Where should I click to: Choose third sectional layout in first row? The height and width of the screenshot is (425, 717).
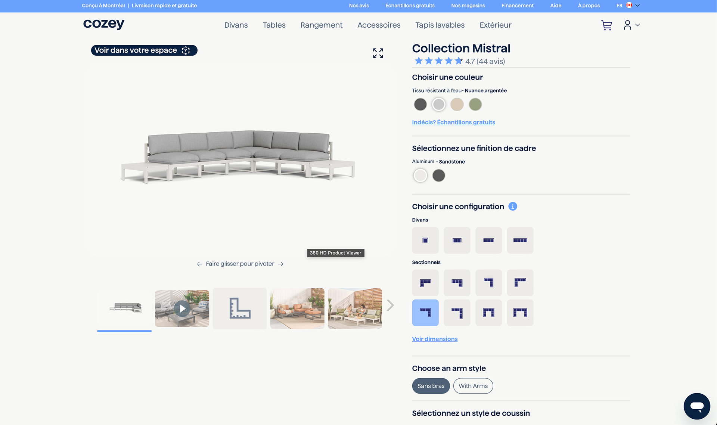coord(488,283)
